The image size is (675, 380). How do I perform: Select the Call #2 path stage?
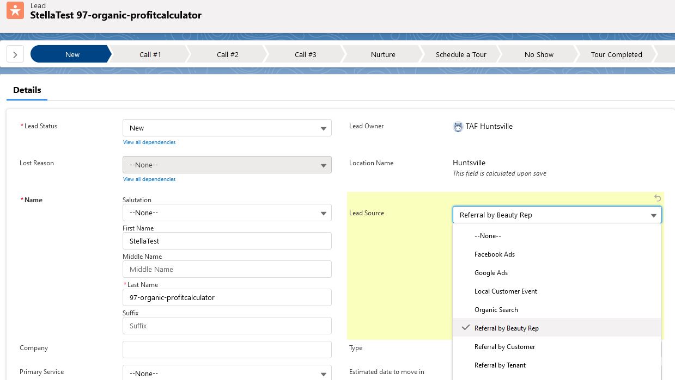point(227,54)
